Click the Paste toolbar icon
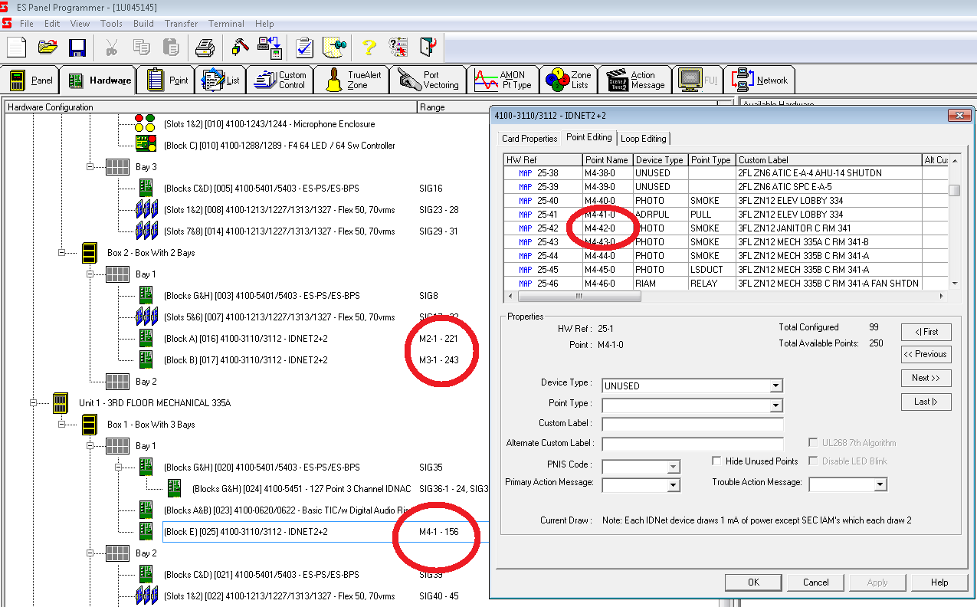Viewport: 977px width, 607px height. 172,47
